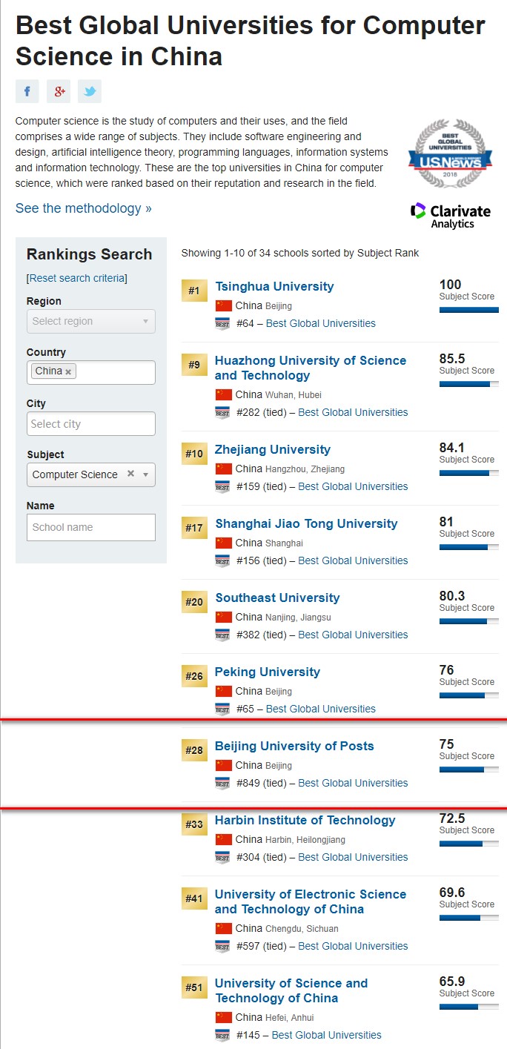The width and height of the screenshot is (507, 1049).
Task: Click the Clarivate Analytics logo
Action: (x=451, y=215)
